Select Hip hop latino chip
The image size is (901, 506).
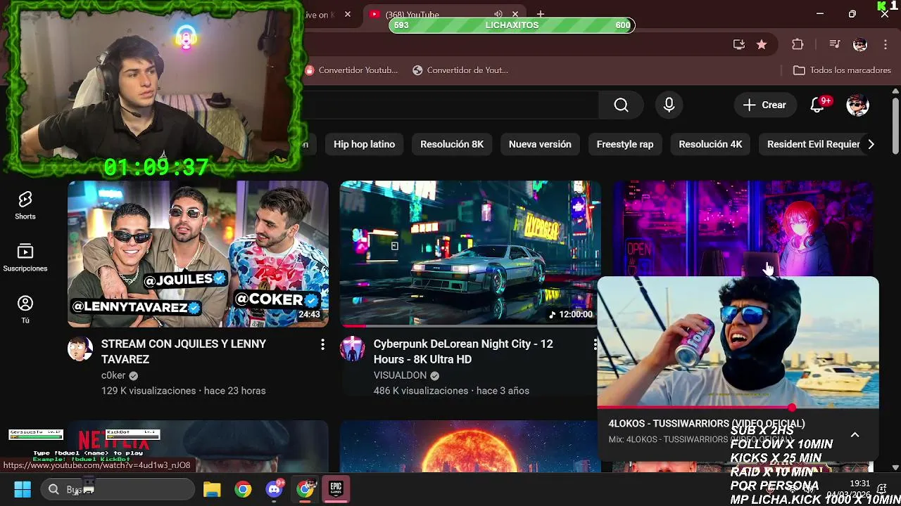(364, 144)
